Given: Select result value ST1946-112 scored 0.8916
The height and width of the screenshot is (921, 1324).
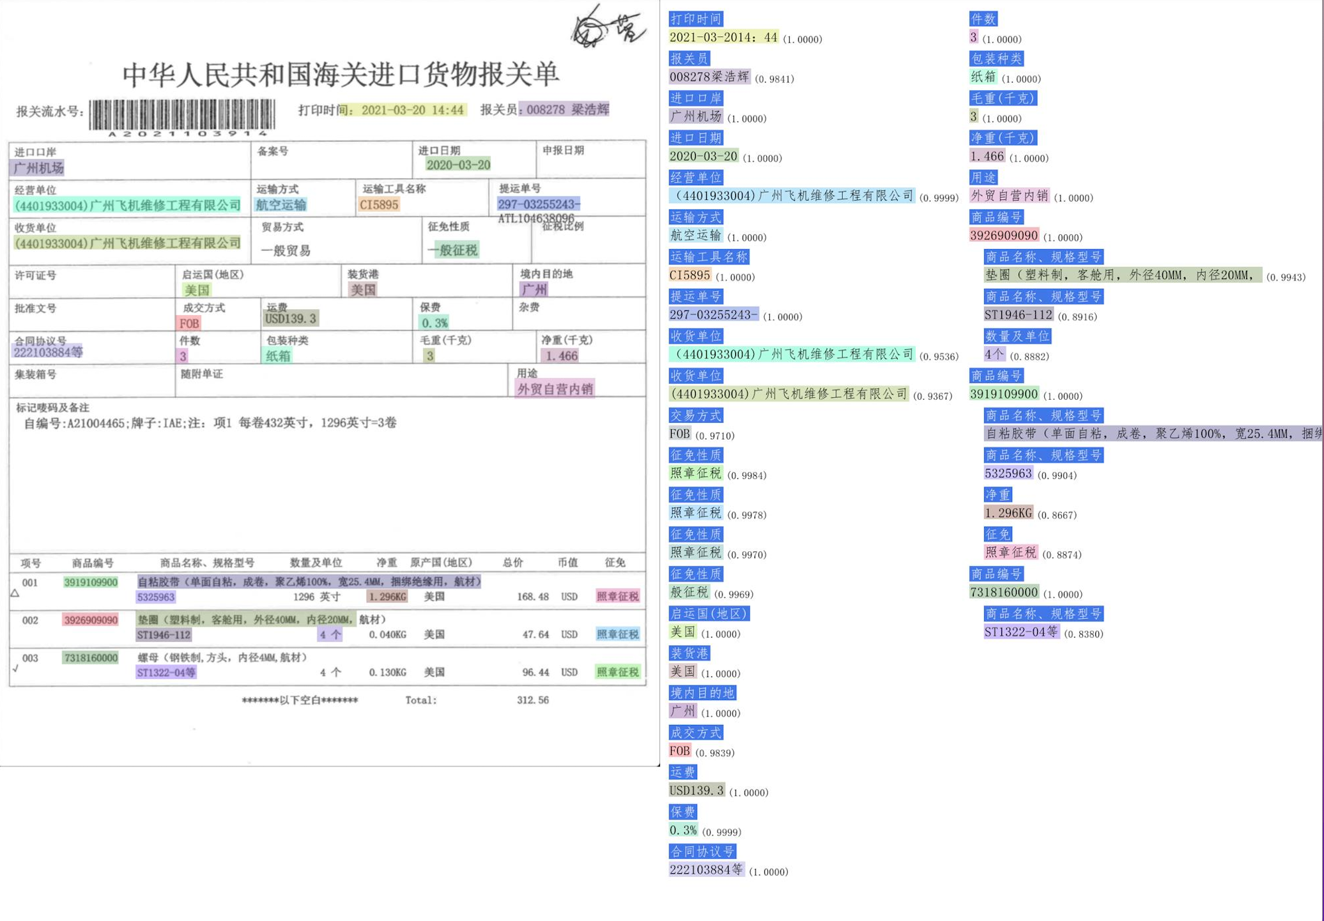Looking at the screenshot, I should click(x=1018, y=315).
